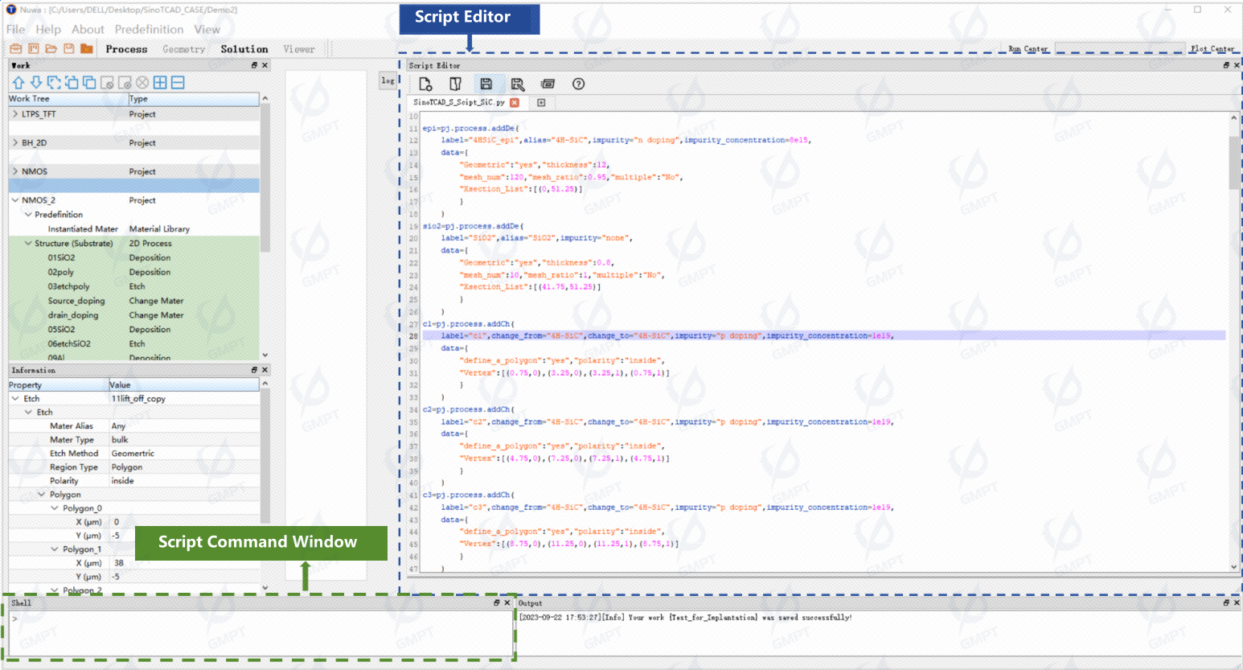The height and width of the screenshot is (670, 1243).
Task: Click Plot Center
Action: point(1212,49)
